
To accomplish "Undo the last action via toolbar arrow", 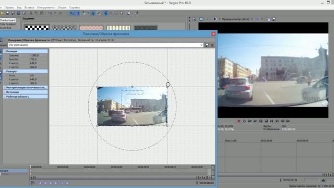I will 50,13.
